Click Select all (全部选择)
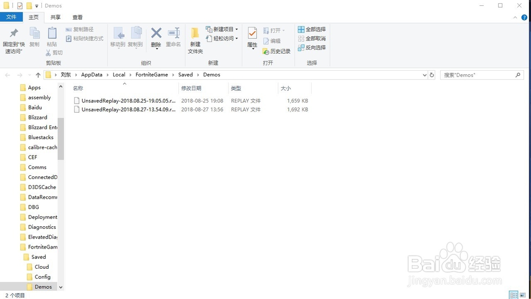Image resolution: width=531 pixels, height=299 pixels. click(312, 29)
